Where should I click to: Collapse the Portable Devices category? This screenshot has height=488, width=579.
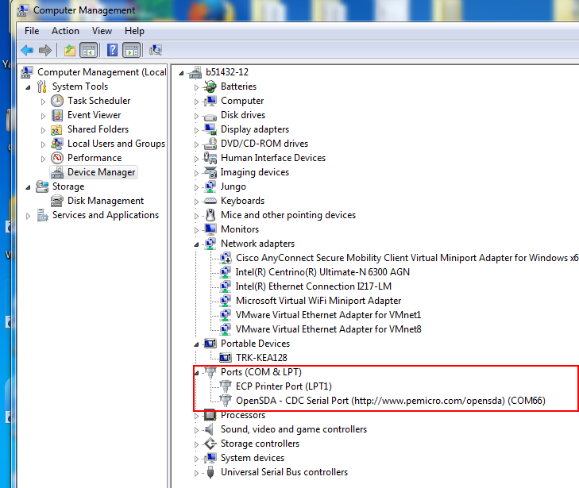[x=196, y=344]
